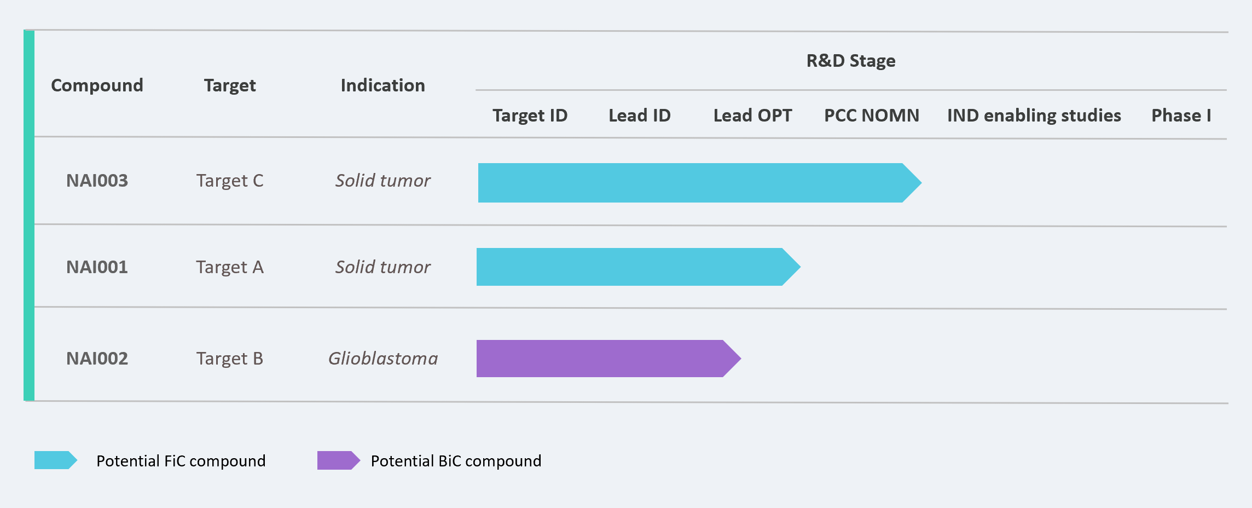Click the purple Potential BiC legend arrow
The height and width of the screenshot is (508, 1252).
[338, 460]
